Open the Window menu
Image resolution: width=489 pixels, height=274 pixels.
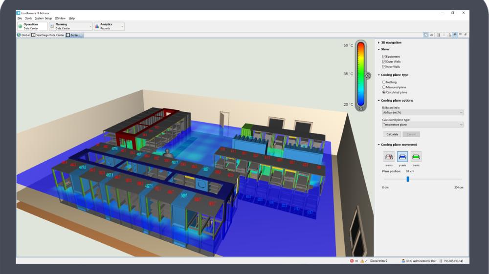[x=60, y=19]
